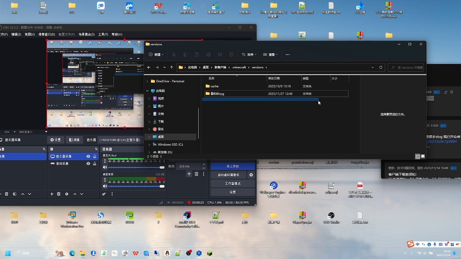
Task: Open OBS 停靠窗口(D) menu
Action: point(47,35)
